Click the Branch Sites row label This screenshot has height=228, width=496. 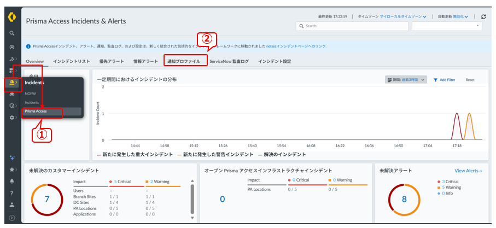[84, 197]
